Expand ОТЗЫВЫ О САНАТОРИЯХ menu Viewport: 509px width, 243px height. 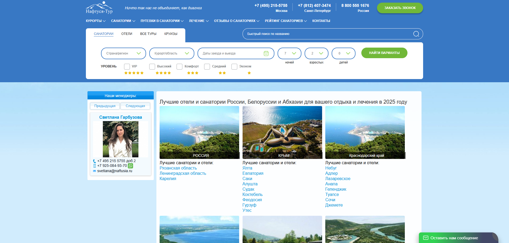[237, 21]
